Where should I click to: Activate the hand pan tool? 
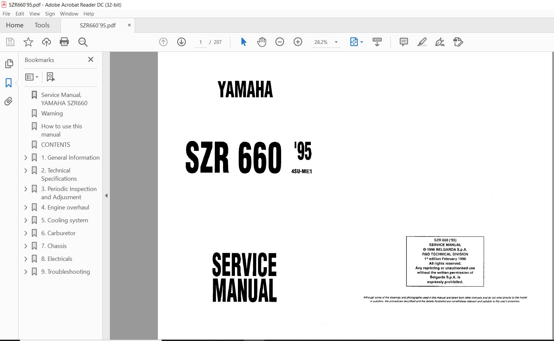pos(262,42)
